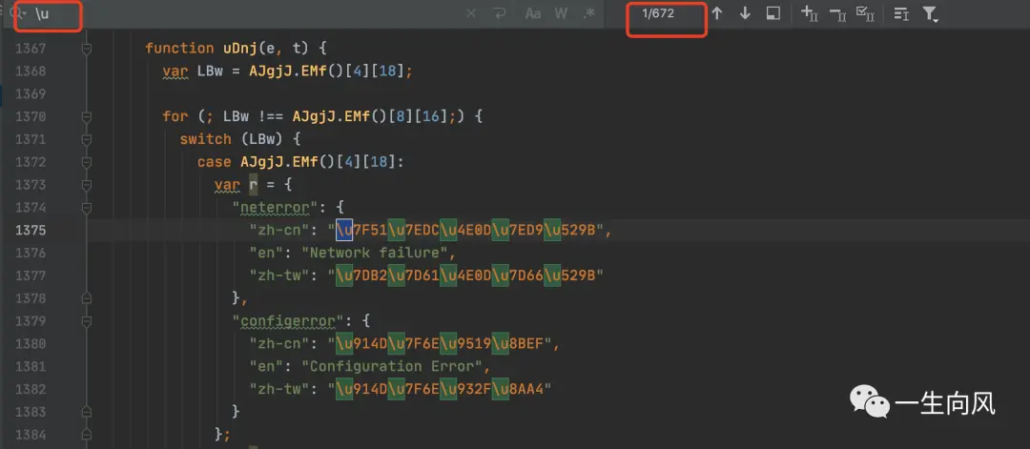
Task: Collapse the for loop at line 1370
Action: (x=86, y=116)
